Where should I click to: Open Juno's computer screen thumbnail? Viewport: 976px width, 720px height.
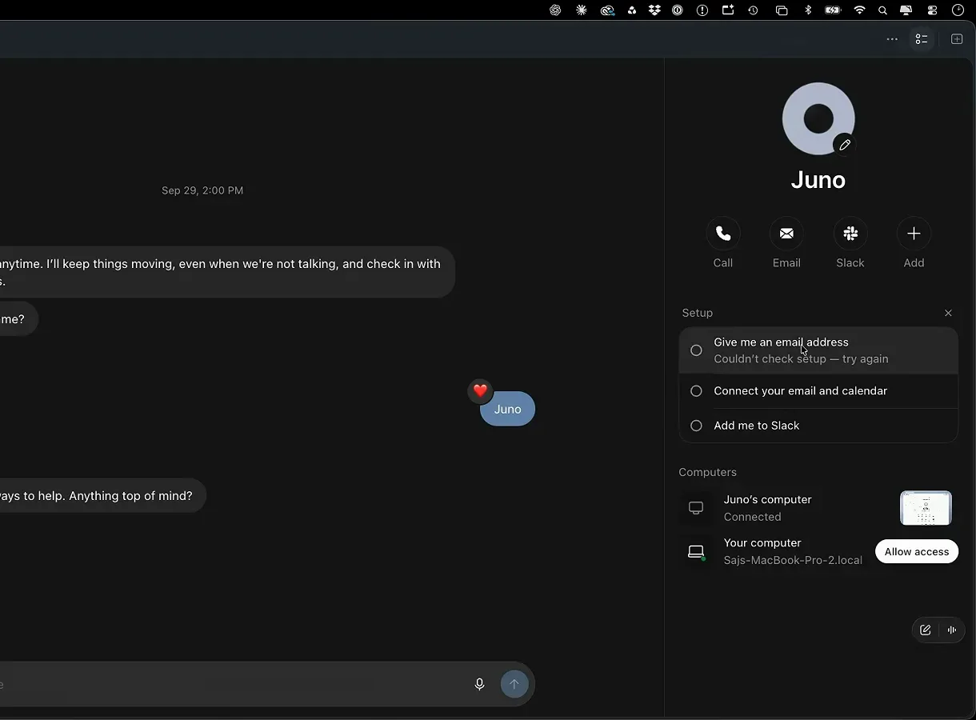(926, 508)
